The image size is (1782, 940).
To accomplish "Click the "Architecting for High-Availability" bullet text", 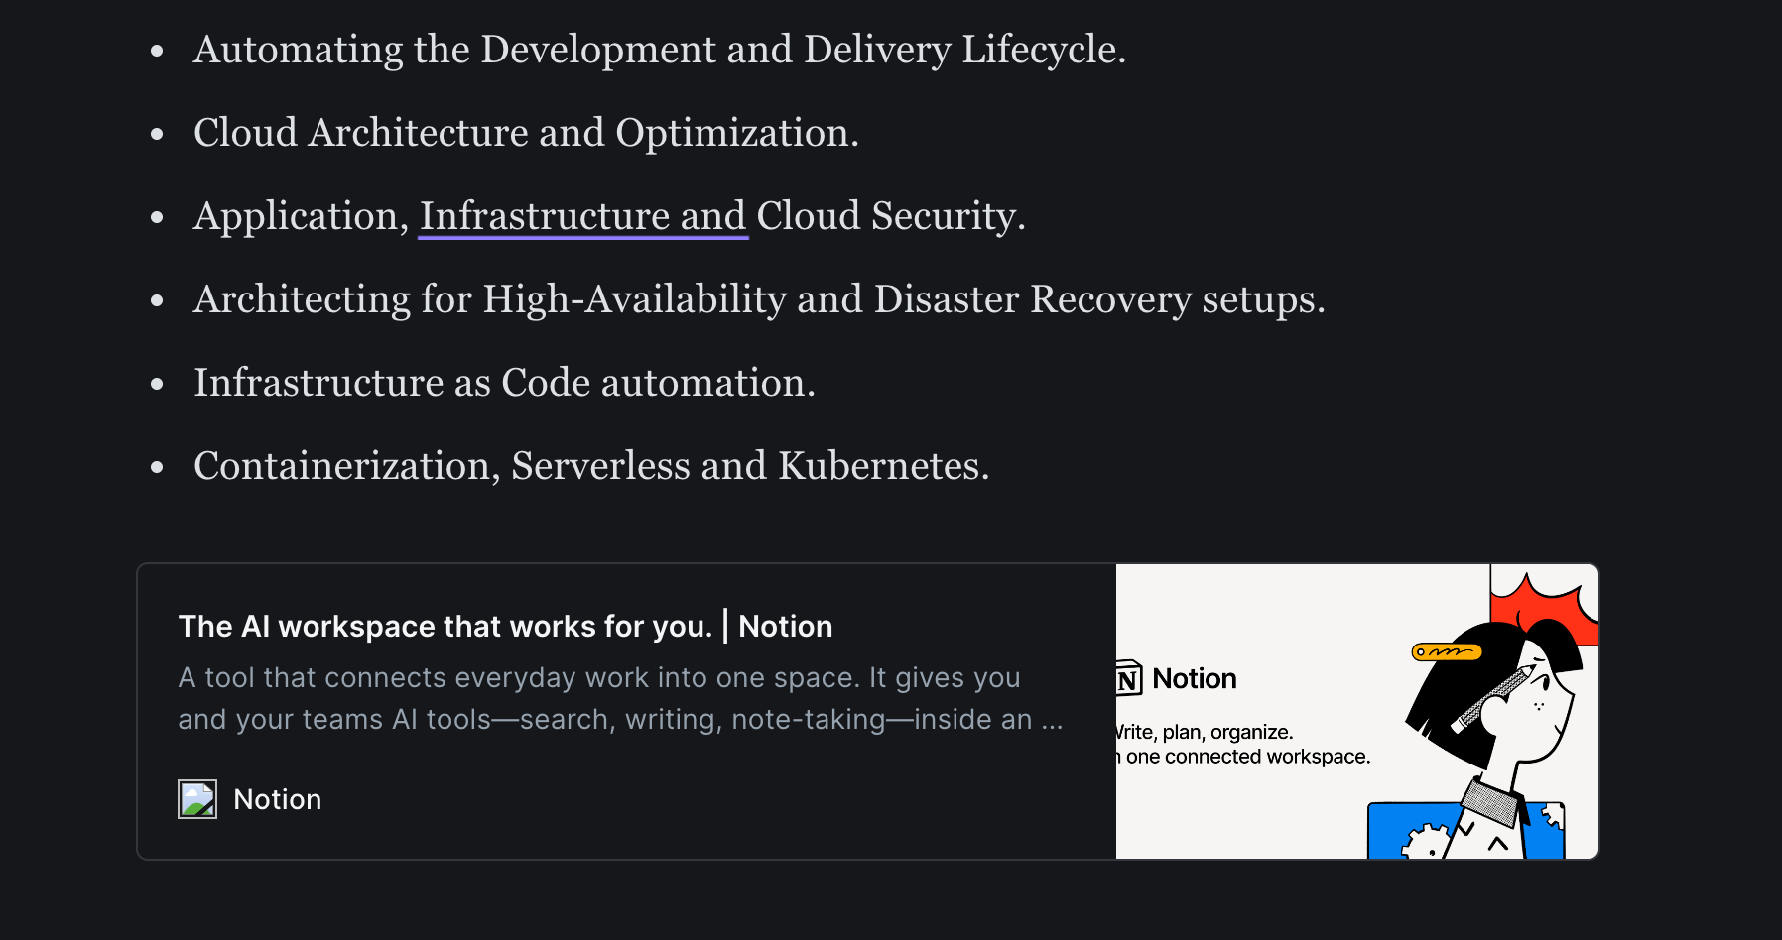I will point(759,299).
